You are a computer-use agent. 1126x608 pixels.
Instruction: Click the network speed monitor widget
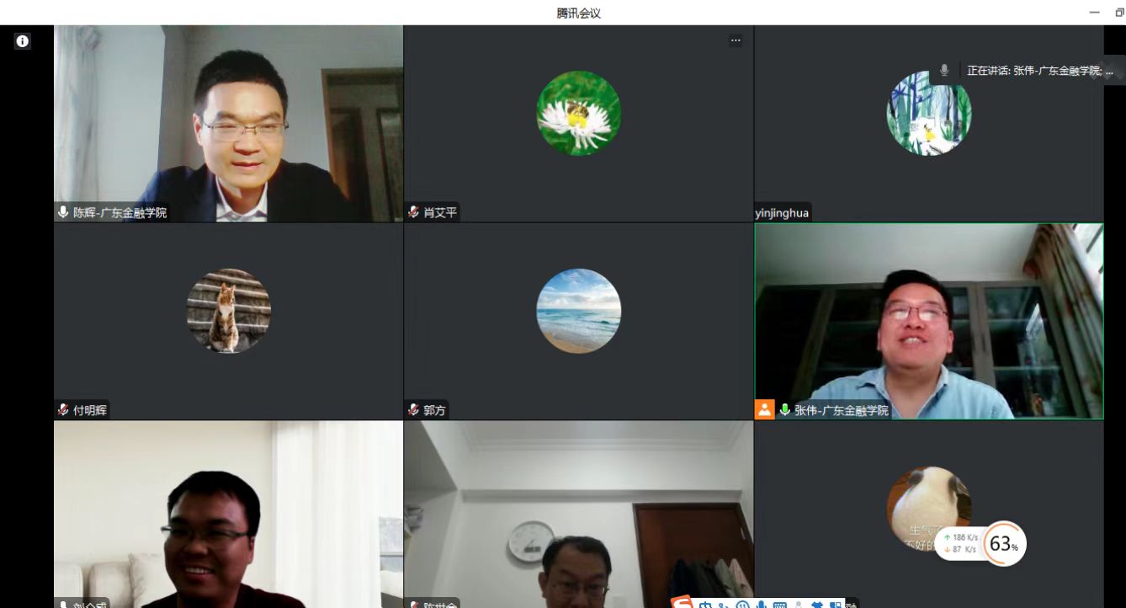(x=959, y=544)
